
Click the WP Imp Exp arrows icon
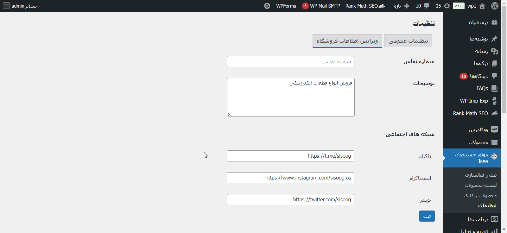[494, 101]
